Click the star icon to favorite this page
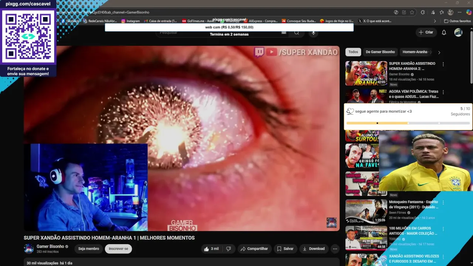This screenshot has height=266, width=473. tap(412, 12)
